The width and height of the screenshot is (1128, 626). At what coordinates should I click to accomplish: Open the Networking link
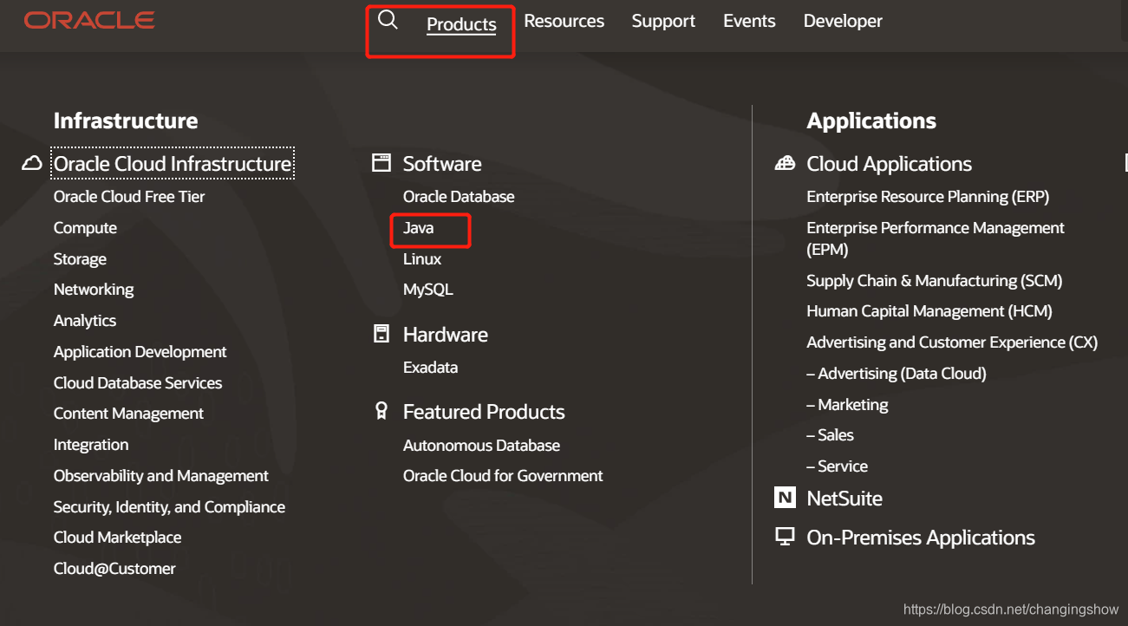tap(94, 290)
